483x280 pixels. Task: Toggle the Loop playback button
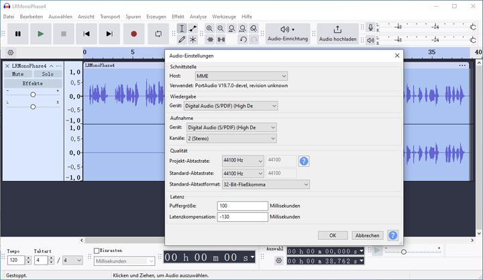pyautogui.click(x=158, y=33)
